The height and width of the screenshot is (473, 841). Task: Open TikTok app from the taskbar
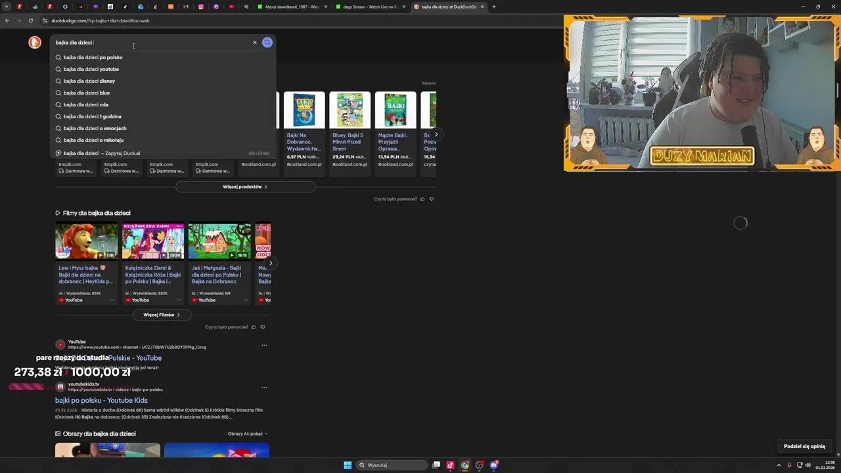point(450,465)
